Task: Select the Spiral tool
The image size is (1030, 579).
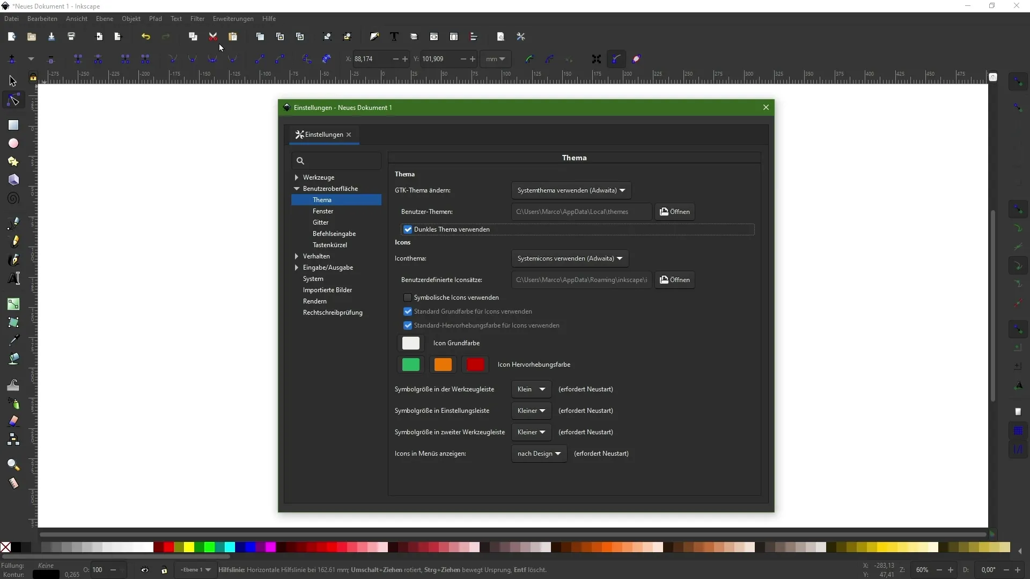Action: click(13, 198)
